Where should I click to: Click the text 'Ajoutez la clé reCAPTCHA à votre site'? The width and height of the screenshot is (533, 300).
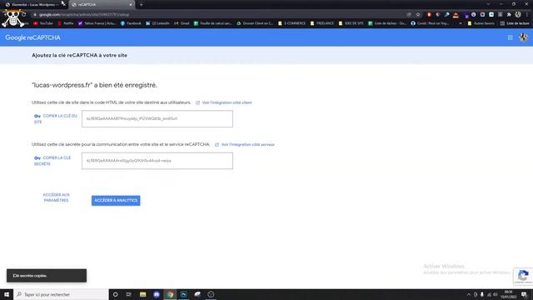pos(80,56)
